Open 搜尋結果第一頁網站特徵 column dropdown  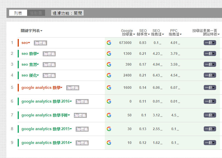coord(206,33)
